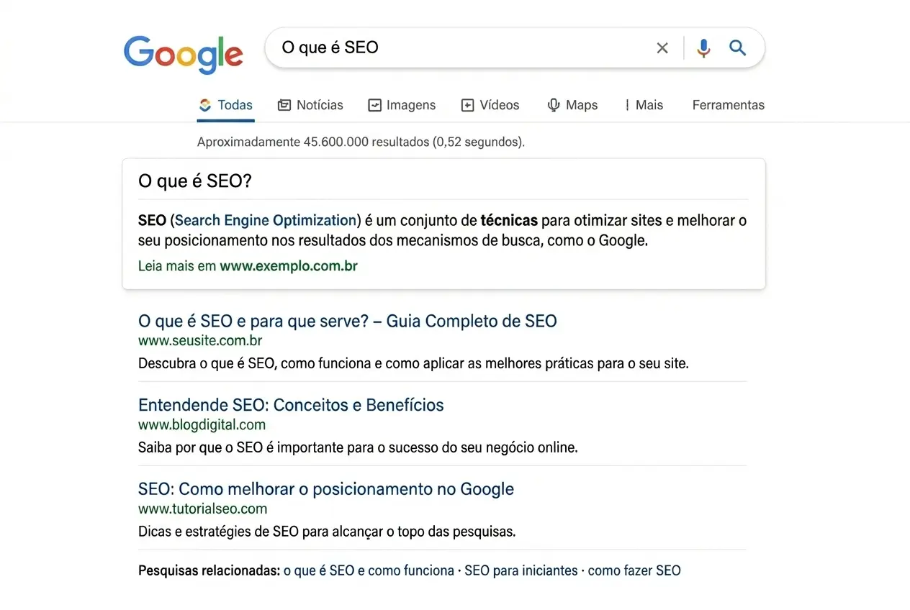910x610 pixels.
Task: Open 'SEO: Como melhorar o posicionamento' result
Action: click(326, 489)
